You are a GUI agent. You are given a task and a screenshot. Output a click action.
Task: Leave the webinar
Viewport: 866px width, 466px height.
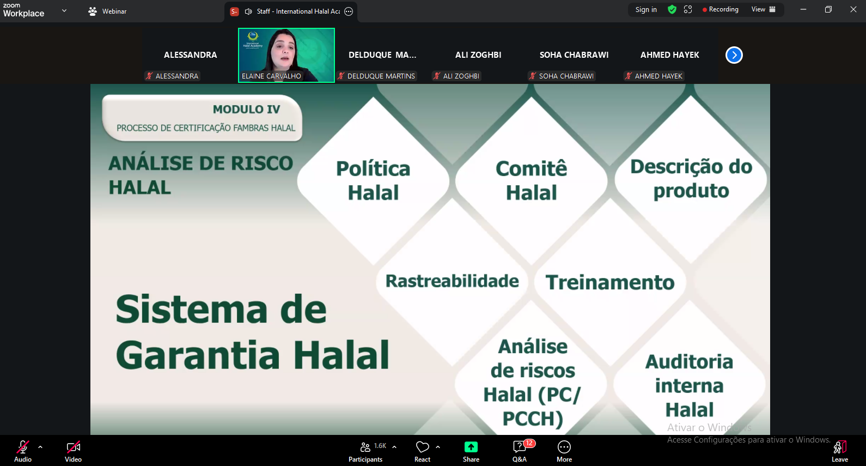[x=839, y=451]
